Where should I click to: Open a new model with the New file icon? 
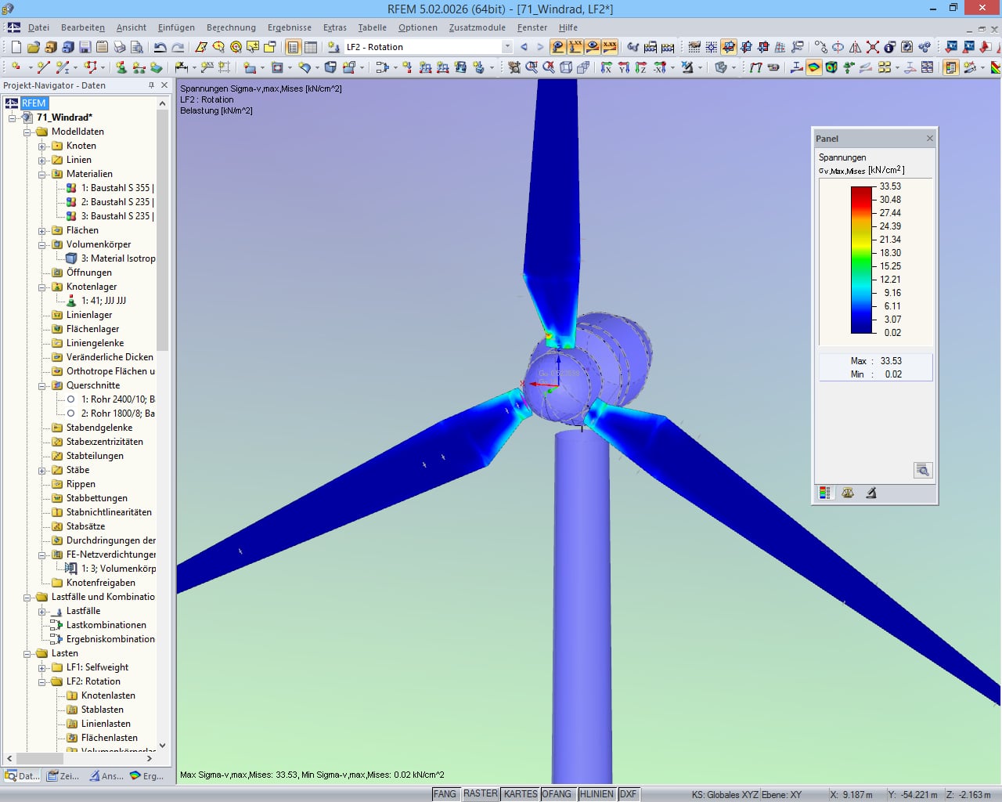tap(16, 46)
